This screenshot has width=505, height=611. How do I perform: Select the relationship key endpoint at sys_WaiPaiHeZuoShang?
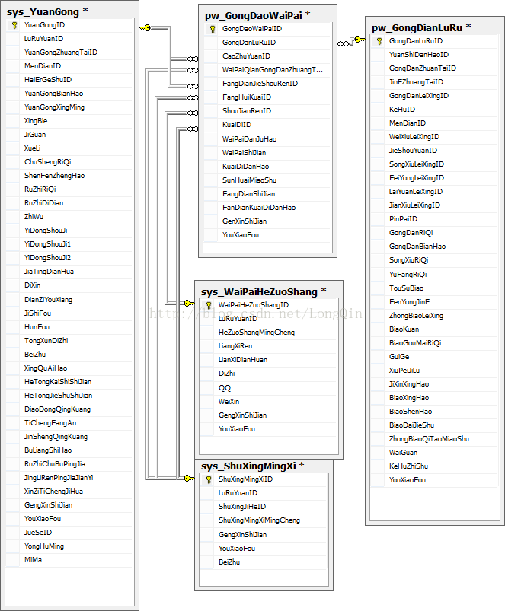[189, 303]
